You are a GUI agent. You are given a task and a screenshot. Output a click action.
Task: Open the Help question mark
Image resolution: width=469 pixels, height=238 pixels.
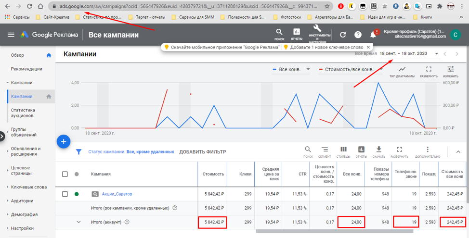(358, 35)
